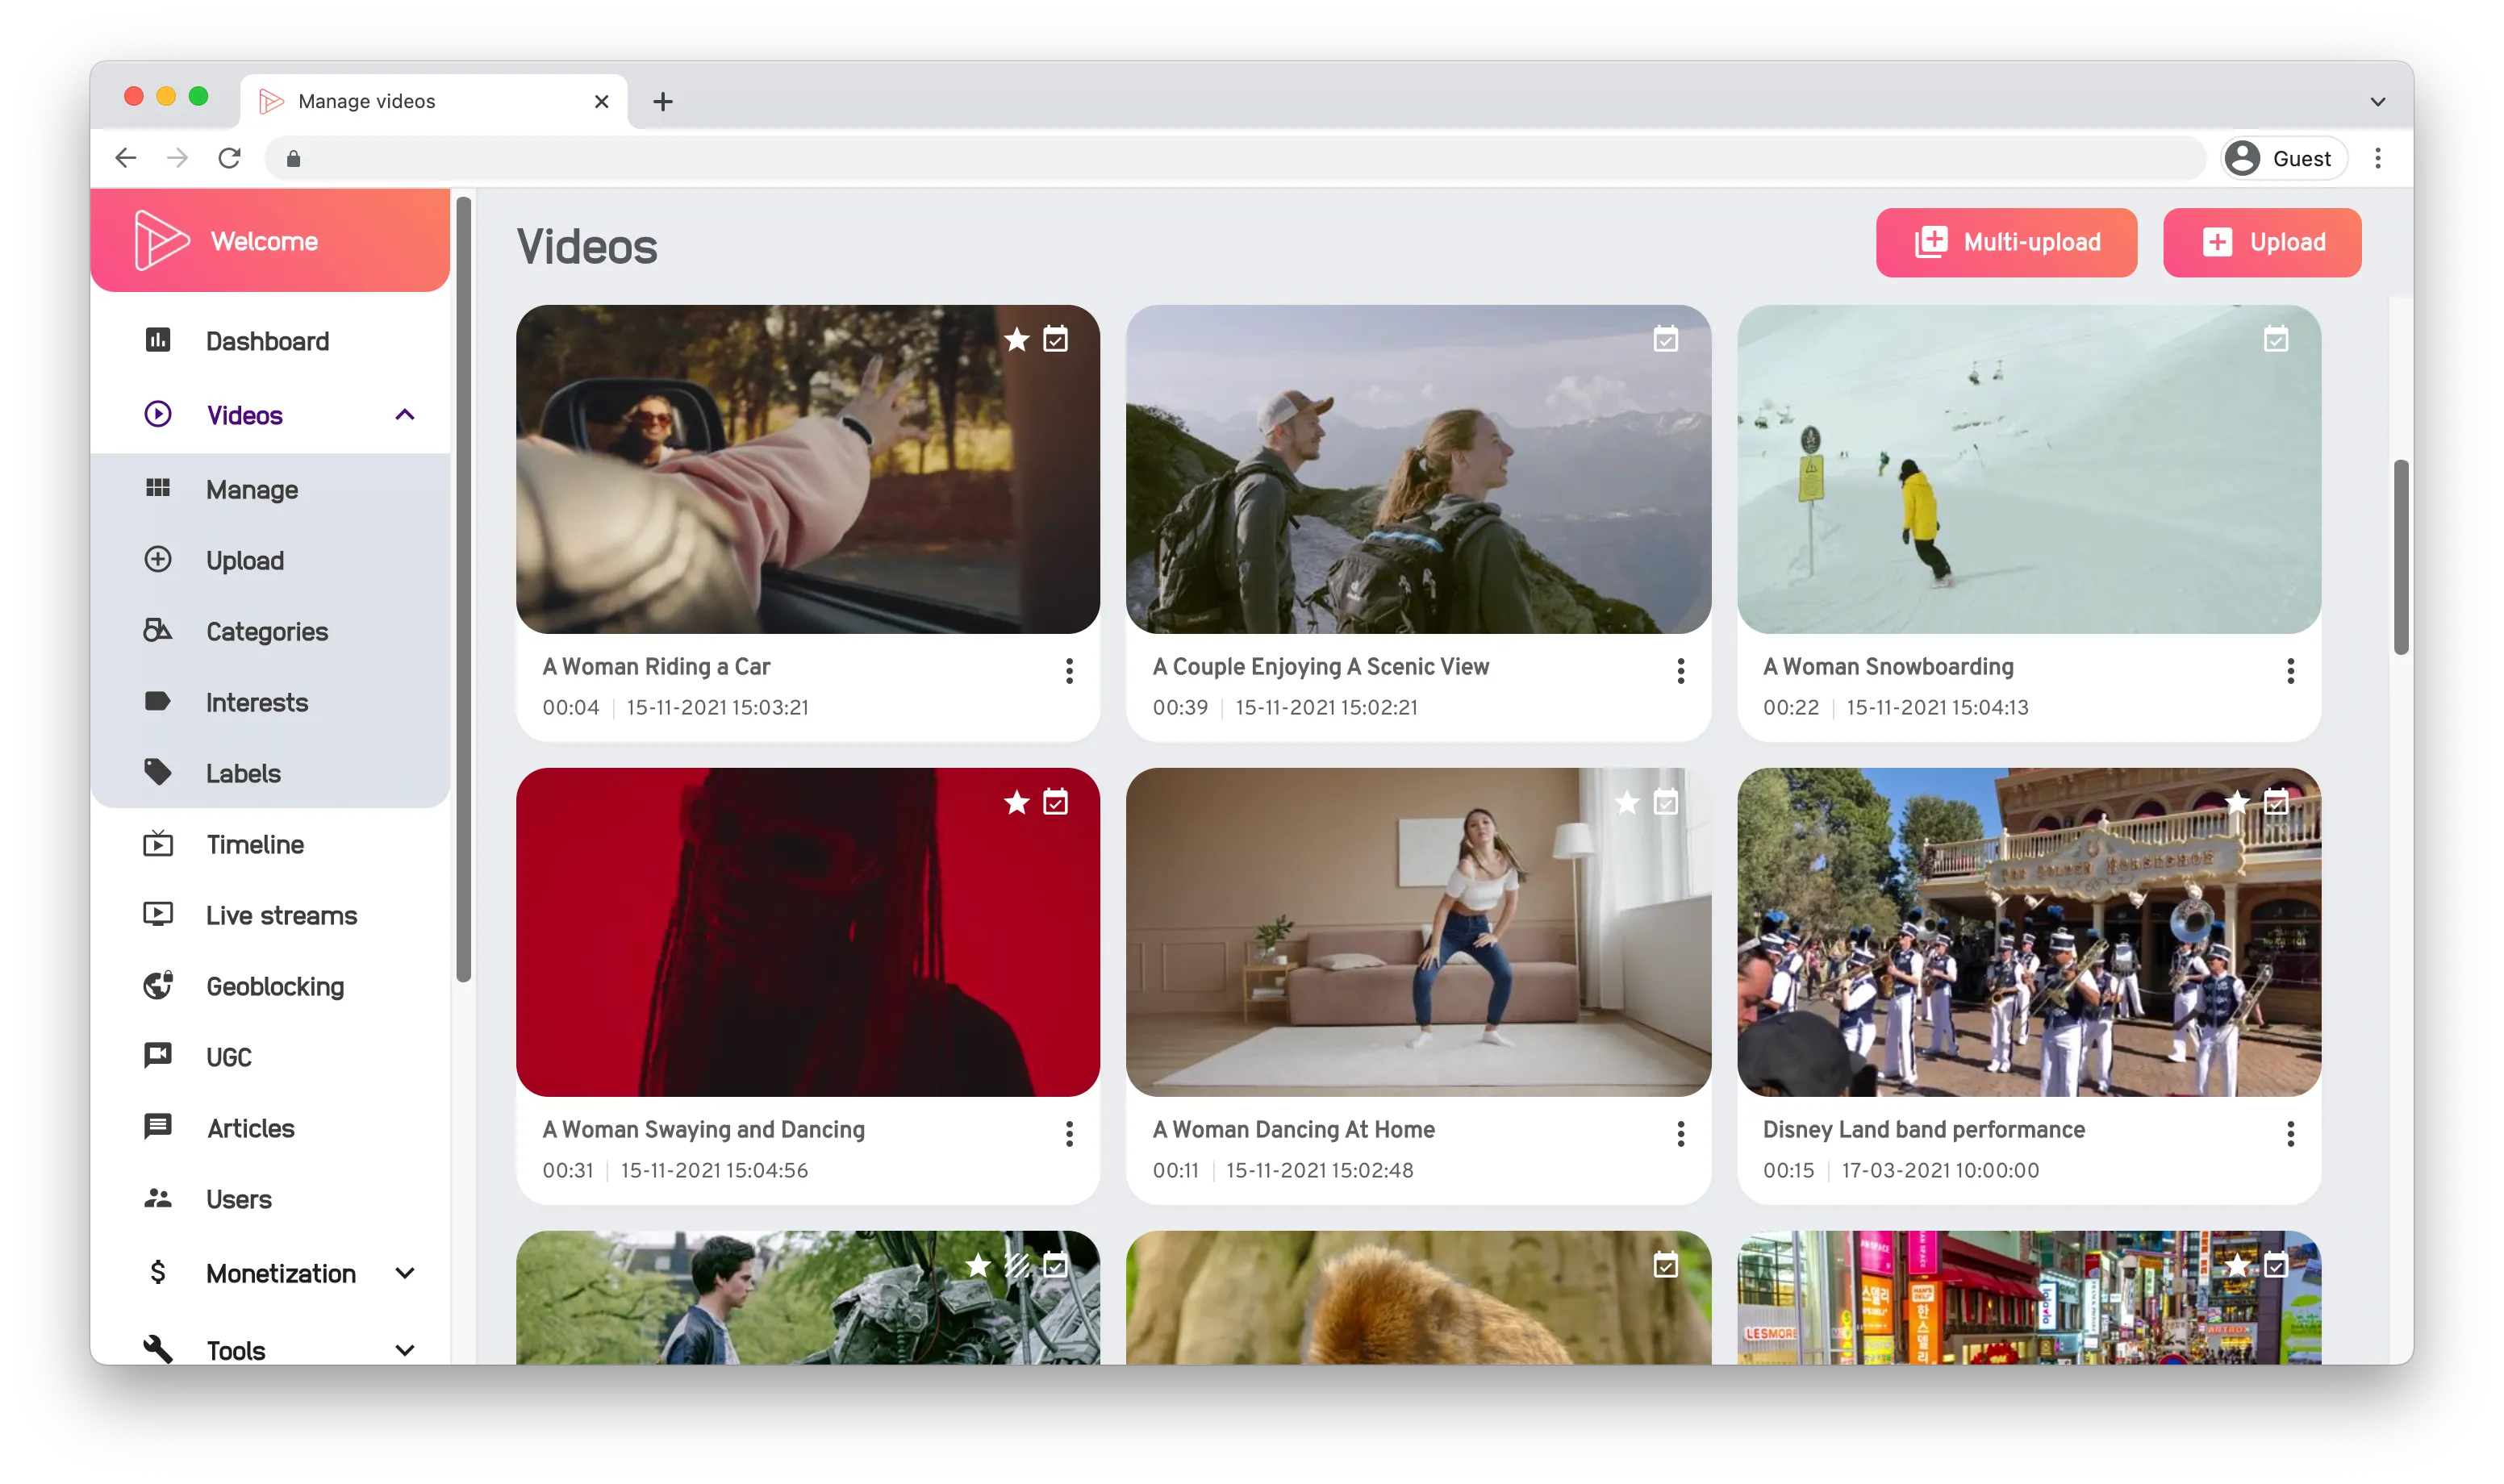Viewport: 2504px width, 1484px height.
Task: Go back in browser history
Action: pos(126,158)
